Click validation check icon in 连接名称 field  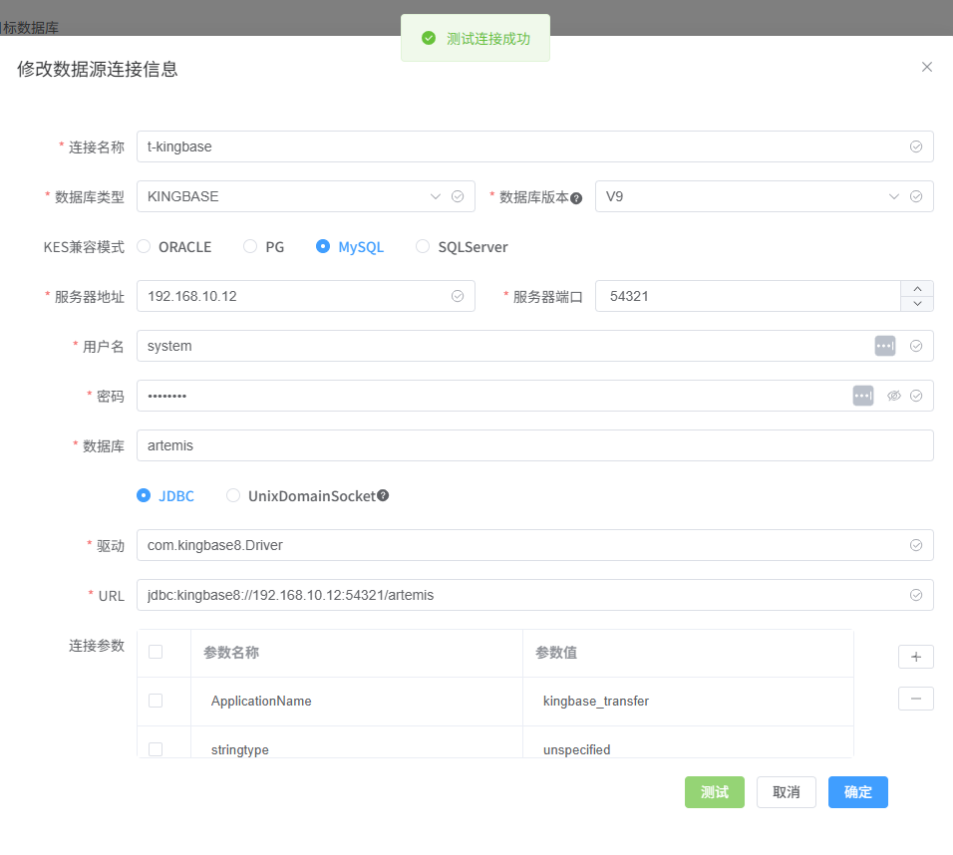click(x=916, y=146)
